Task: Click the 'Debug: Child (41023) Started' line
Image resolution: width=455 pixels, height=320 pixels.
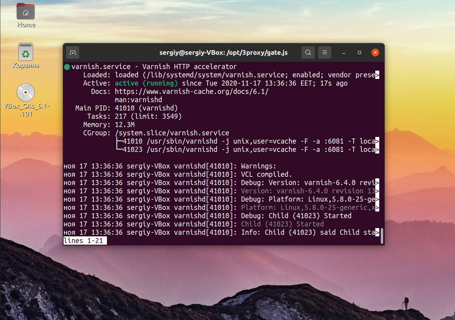Action: [x=208, y=216]
